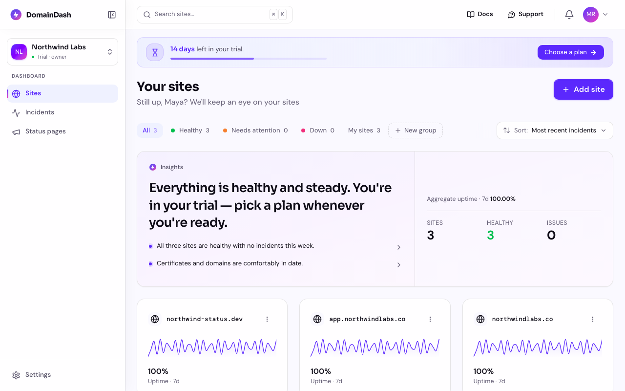Open the app.northwindlabs.co site name
The height and width of the screenshot is (391, 625).
click(367, 319)
